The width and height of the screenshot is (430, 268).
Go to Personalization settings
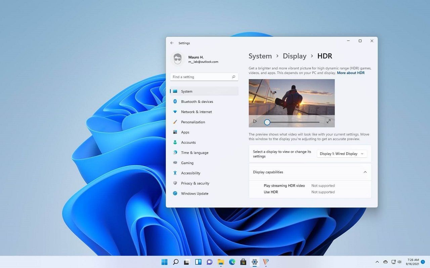point(193,122)
